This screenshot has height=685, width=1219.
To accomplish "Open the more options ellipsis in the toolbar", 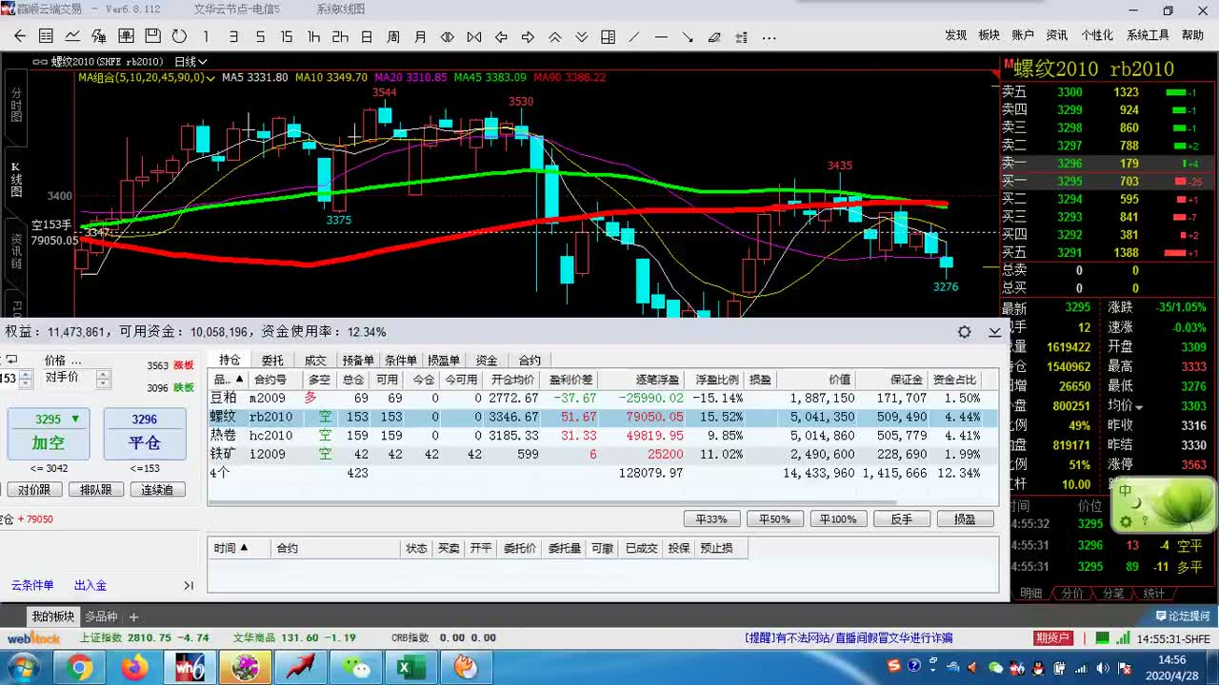I will coord(769,37).
